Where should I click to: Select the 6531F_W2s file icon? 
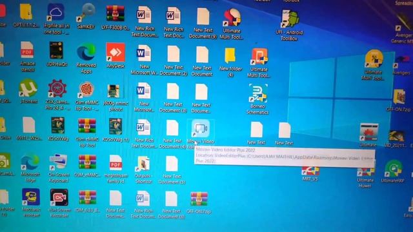point(28,125)
